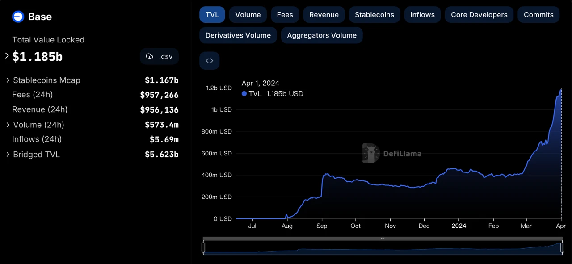Click the Inflows (24h) label
Screen dimensions: 572x264
pyautogui.click(x=37, y=139)
